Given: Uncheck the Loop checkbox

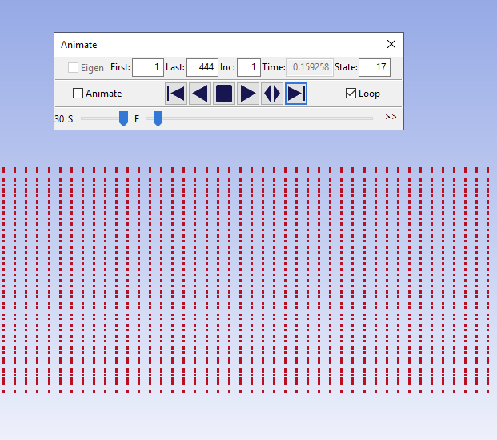Looking at the screenshot, I should (x=351, y=94).
